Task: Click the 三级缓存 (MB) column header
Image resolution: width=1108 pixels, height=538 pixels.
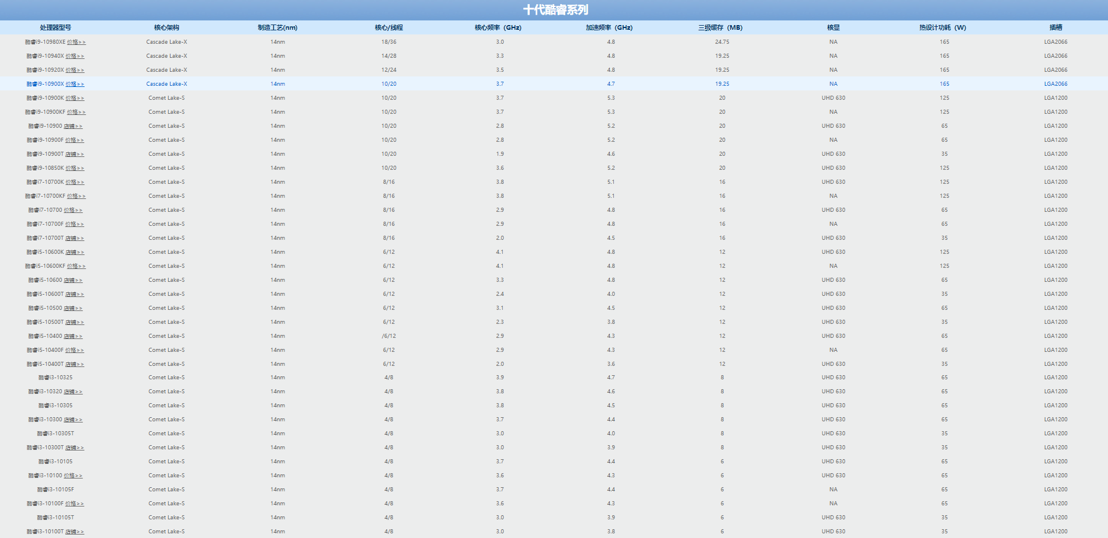Action: click(721, 27)
